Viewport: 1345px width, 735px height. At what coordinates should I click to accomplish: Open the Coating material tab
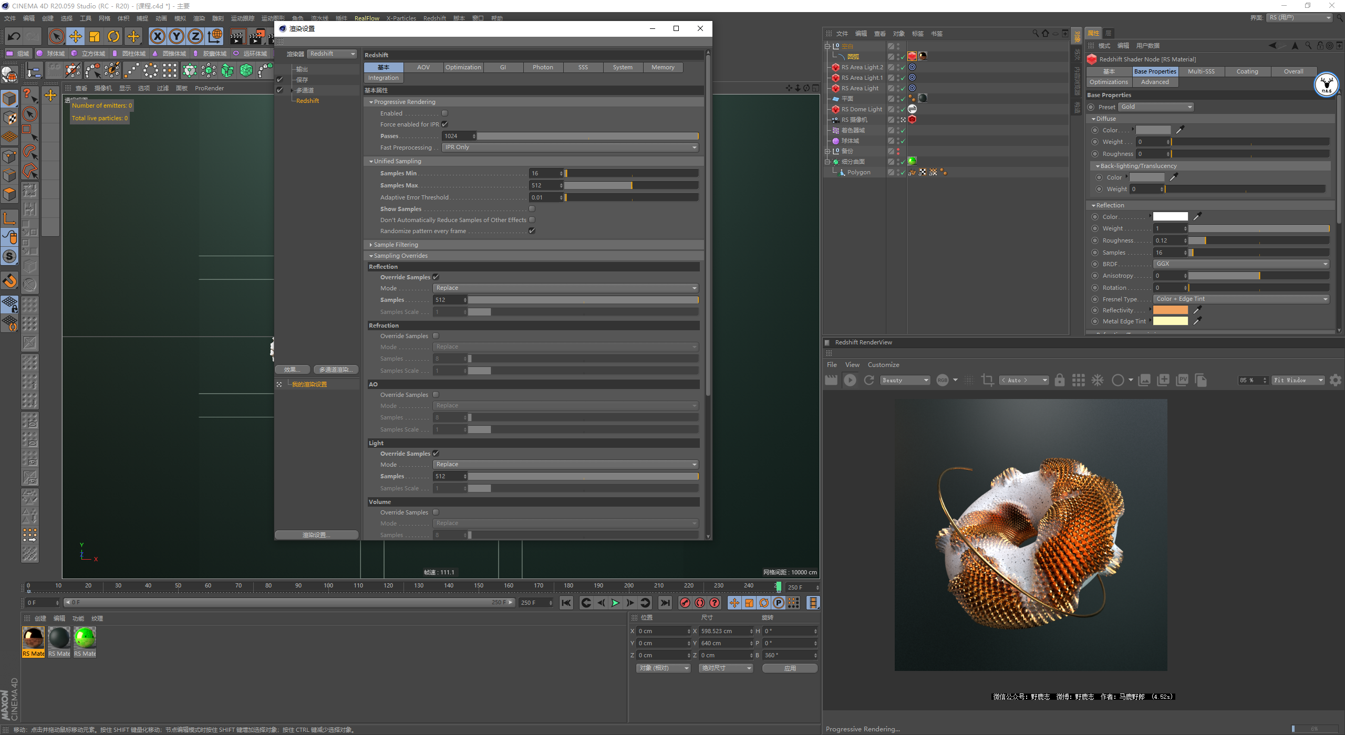(1247, 71)
